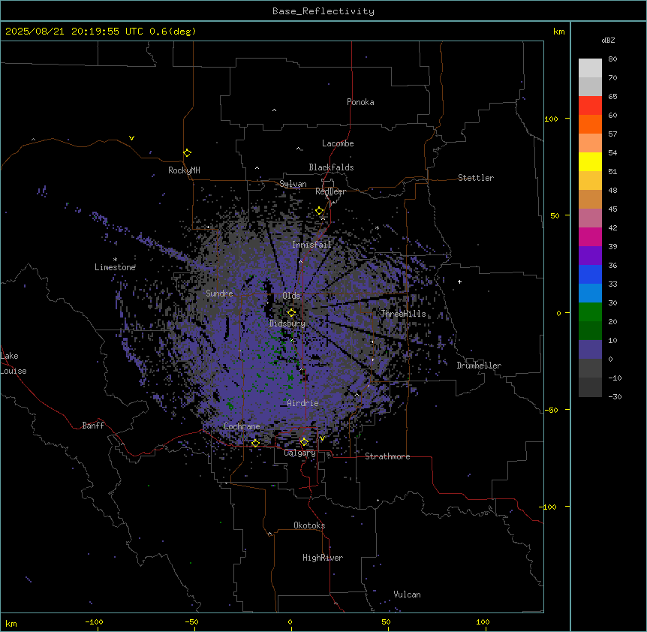Screen dimensions: 647x632
Task: Click the Vulcan city label
Action: pyautogui.click(x=408, y=594)
